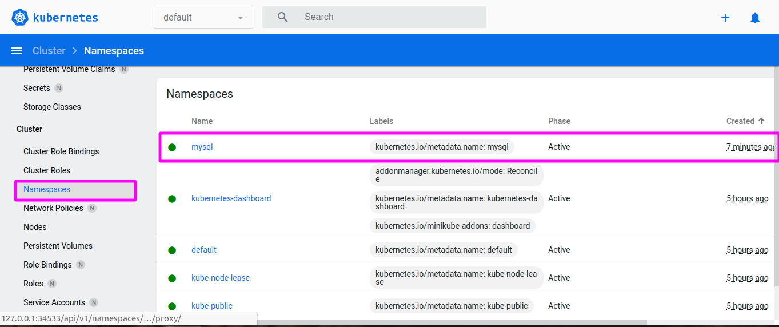779x327 pixels.
Task: Open the notifications bell
Action: [x=755, y=18]
